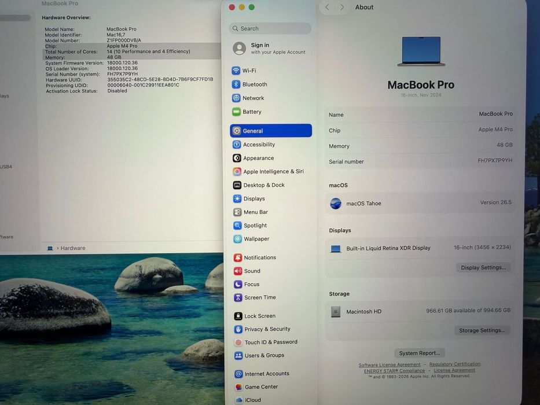Viewport: 540px width, 405px height.
Task: Click Built-in Liquid Retina XDR Display icon
Action: click(x=336, y=249)
